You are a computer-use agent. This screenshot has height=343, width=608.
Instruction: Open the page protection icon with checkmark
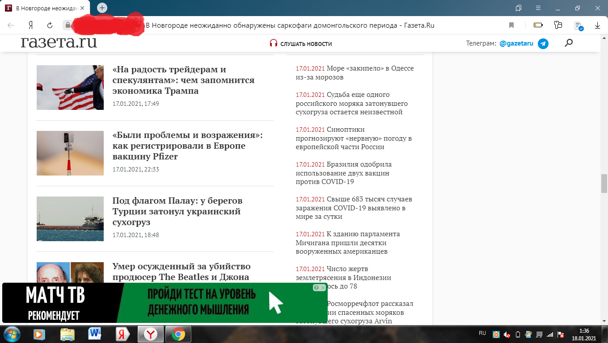[x=578, y=26]
